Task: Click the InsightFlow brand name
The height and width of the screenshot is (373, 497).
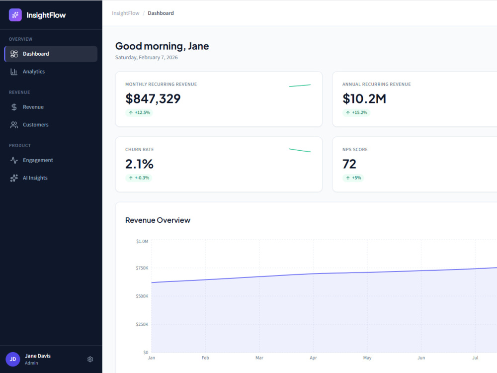Action: (x=46, y=15)
